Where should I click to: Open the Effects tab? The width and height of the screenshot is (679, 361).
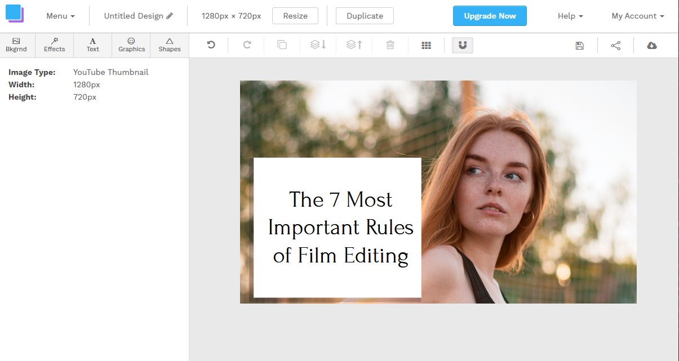pos(55,45)
